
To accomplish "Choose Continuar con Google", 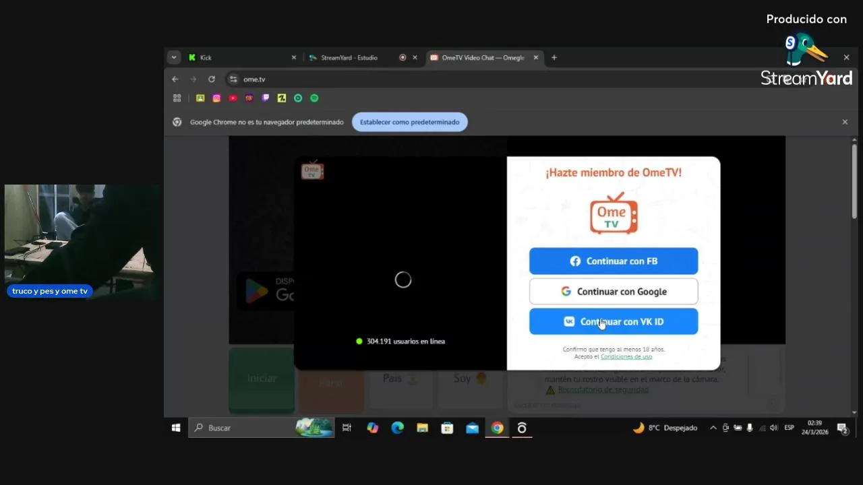I will [614, 292].
